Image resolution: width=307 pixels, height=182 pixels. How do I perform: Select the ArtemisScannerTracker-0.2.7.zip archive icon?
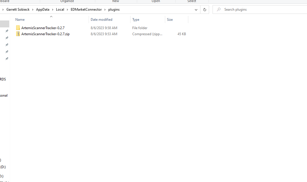tap(18, 34)
